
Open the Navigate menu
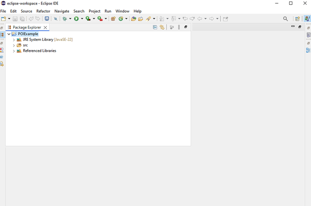(x=62, y=11)
